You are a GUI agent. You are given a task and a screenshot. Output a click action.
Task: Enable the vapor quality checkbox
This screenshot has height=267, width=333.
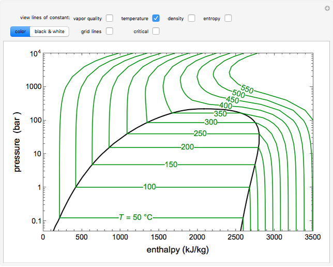pyautogui.click(x=110, y=18)
